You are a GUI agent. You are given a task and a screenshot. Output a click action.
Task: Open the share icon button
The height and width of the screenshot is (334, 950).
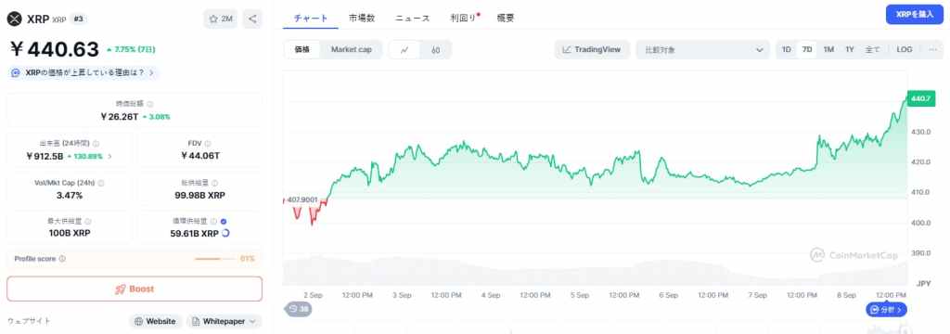252,19
